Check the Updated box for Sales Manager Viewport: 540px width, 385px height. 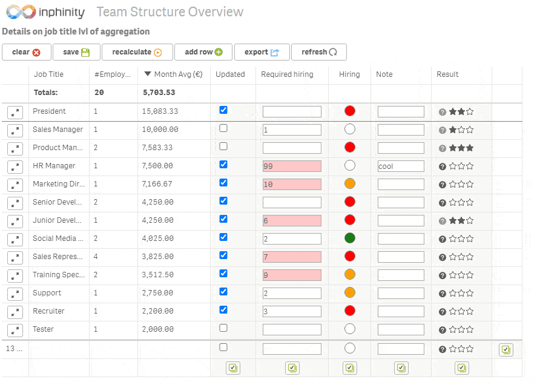223,128
